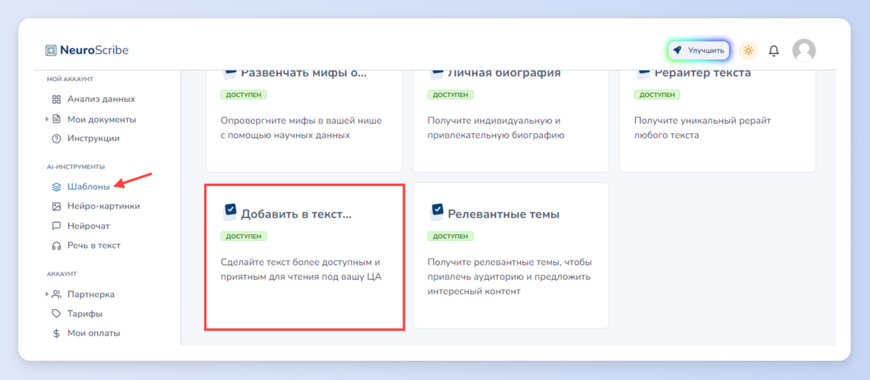The image size is (870, 380).
Task: Click the МОЙ АККАУНТ section heading
Action: pos(70,79)
